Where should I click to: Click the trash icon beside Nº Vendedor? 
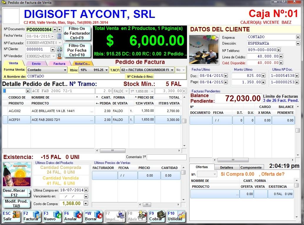pos(59,56)
